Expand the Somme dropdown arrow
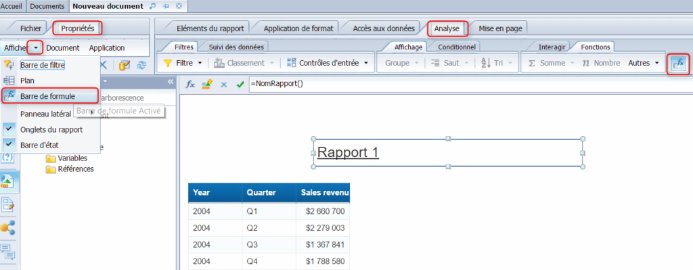The image size is (693, 270). pyautogui.click(x=573, y=63)
